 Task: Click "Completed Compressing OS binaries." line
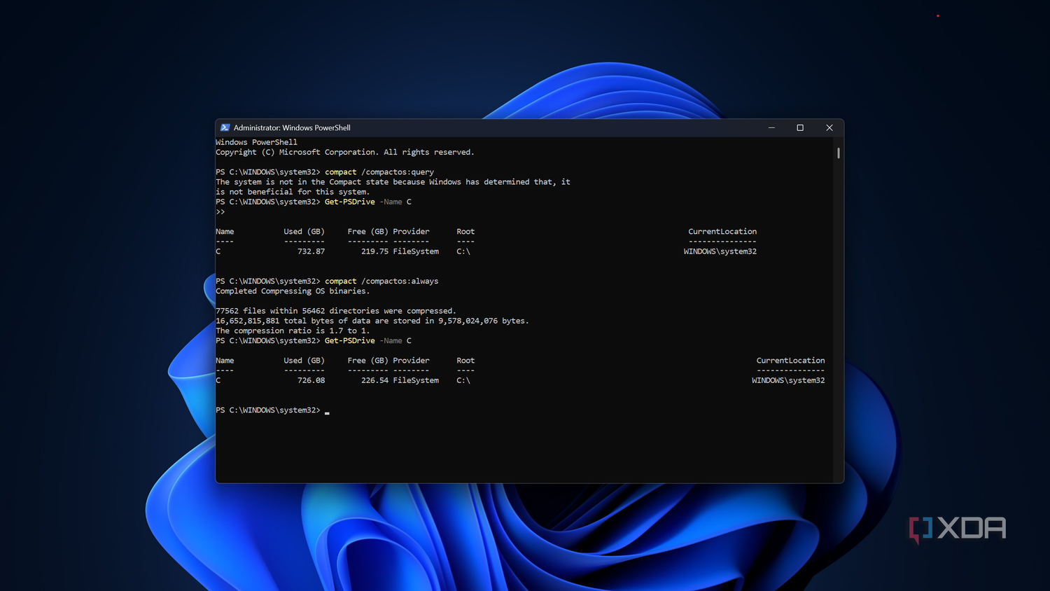[x=293, y=291]
